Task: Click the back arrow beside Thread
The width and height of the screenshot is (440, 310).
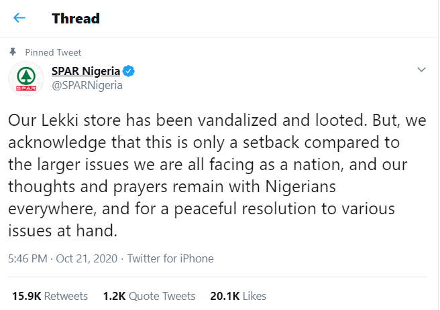Action: coord(19,18)
